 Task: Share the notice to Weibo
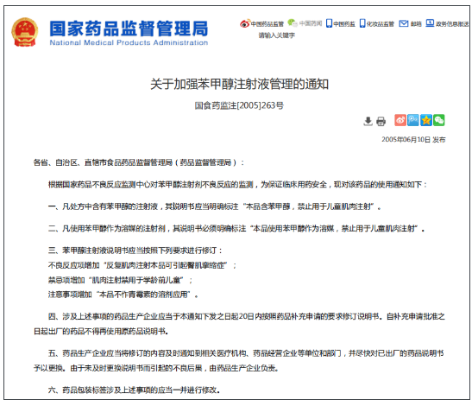coord(400,120)
